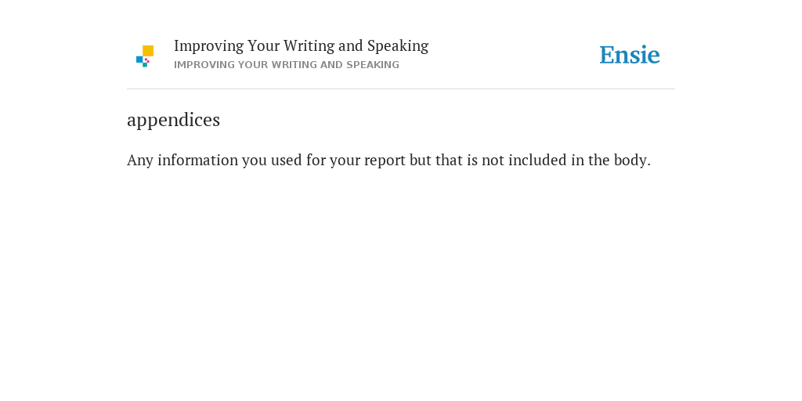Click the word Speaking in the large title
This screenshot has width=802, height=401.
(x=398, y=46)
